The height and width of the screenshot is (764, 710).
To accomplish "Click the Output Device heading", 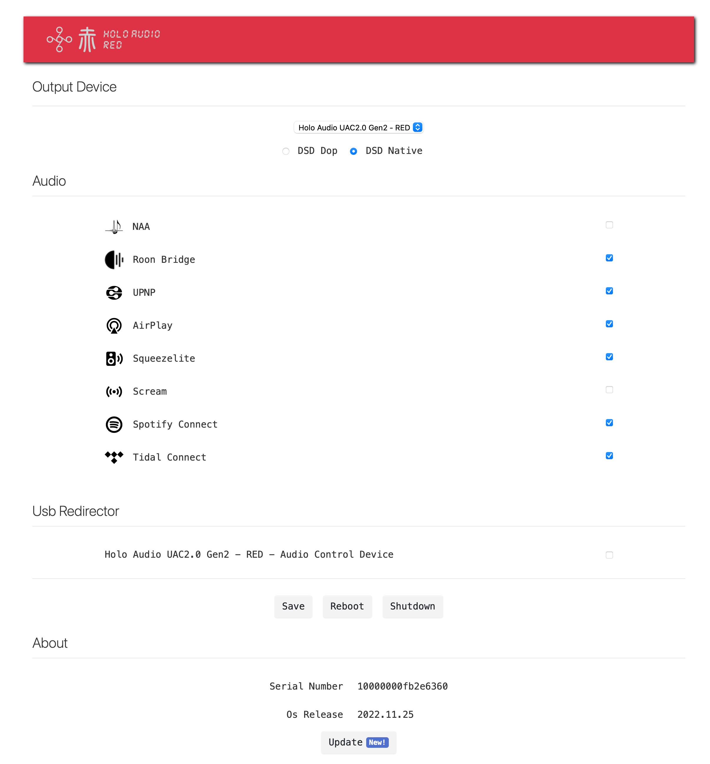I will tap(74, 87).
